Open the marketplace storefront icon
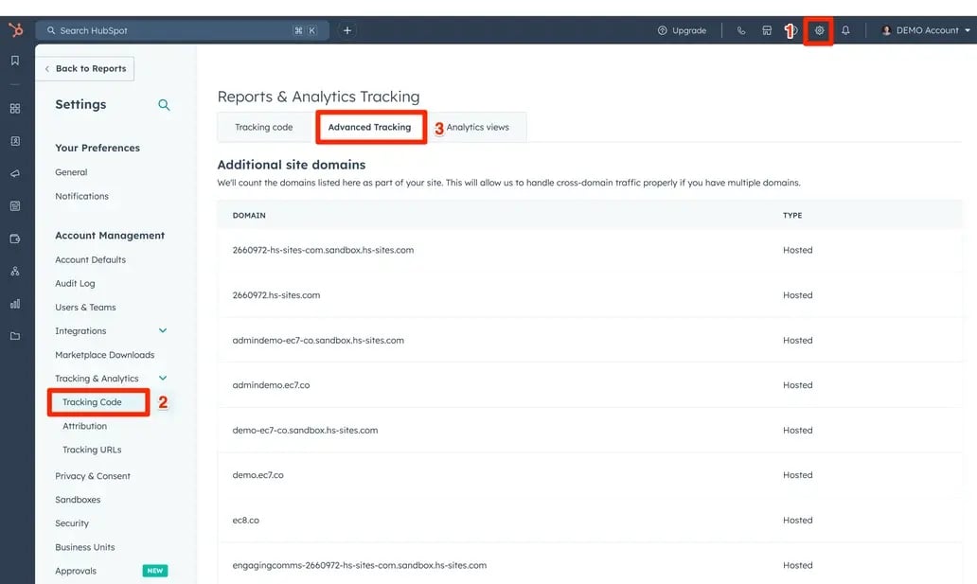 click(767, 30)
